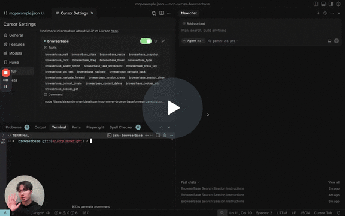
Task: Open the past chat from 4m ago
Action: pos(260,195)
